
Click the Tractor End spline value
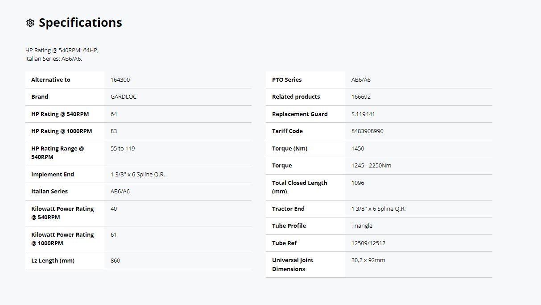pos(378,209)
